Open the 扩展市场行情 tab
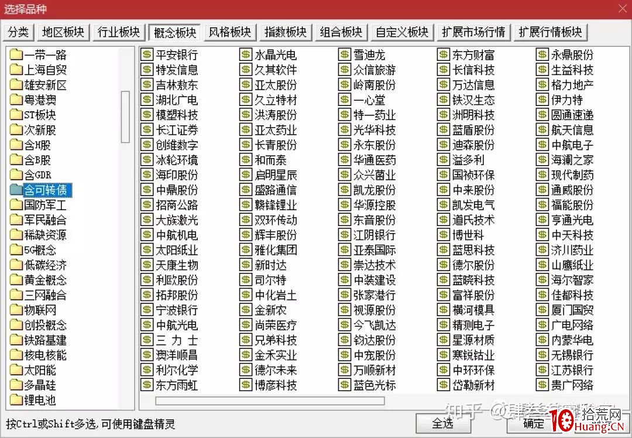 coord(473,32)
